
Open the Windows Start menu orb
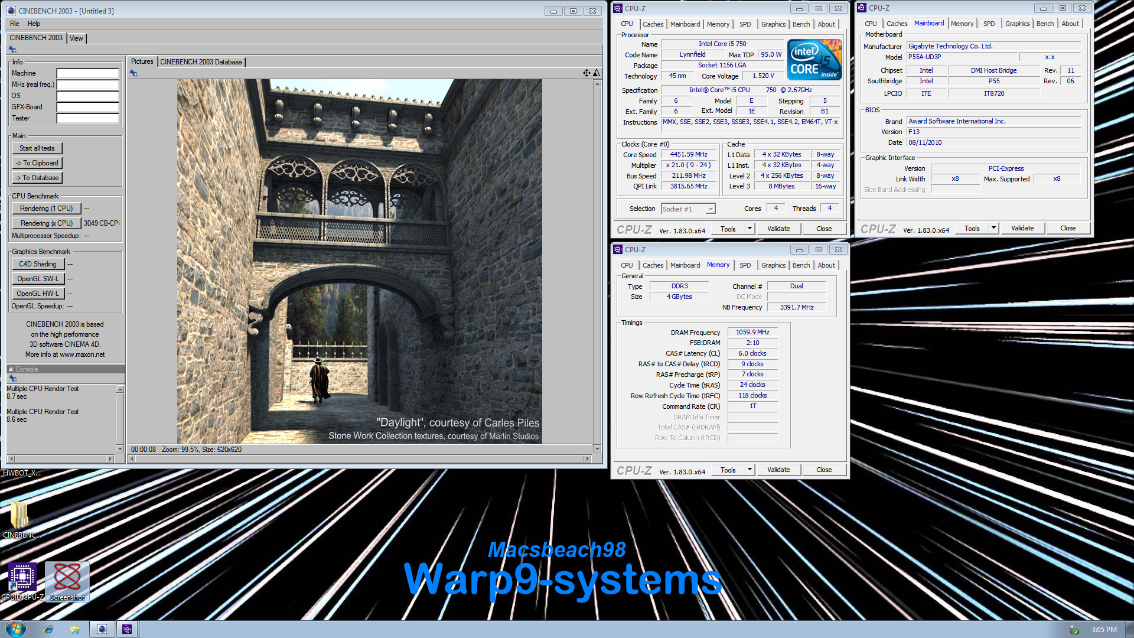coord(16,629)
